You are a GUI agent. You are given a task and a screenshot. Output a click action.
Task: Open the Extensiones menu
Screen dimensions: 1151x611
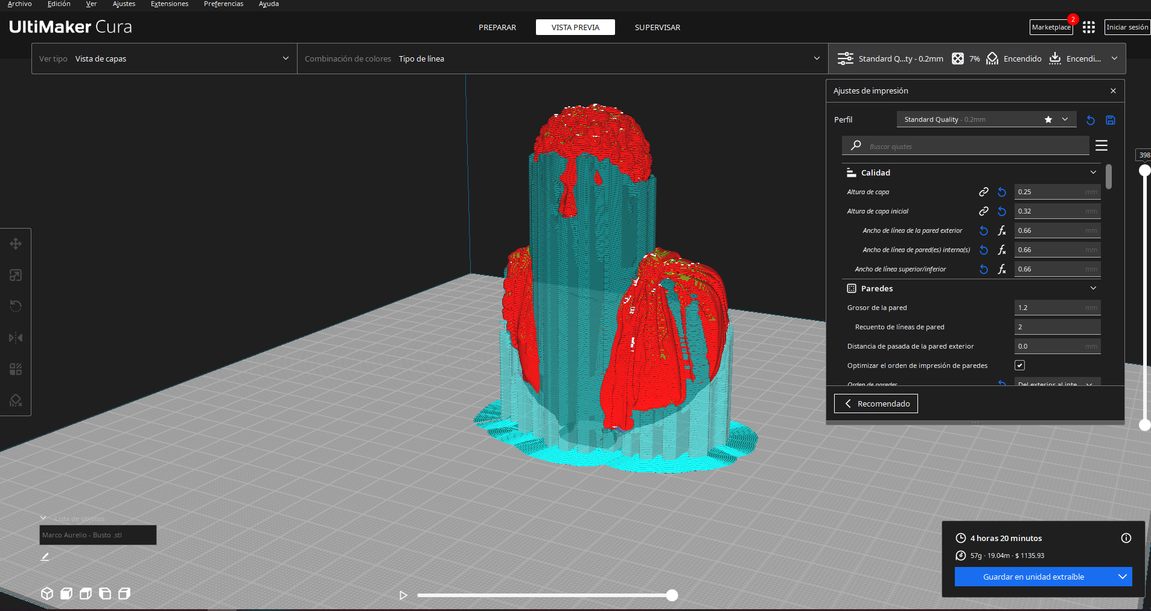click(x=170, y=4)
